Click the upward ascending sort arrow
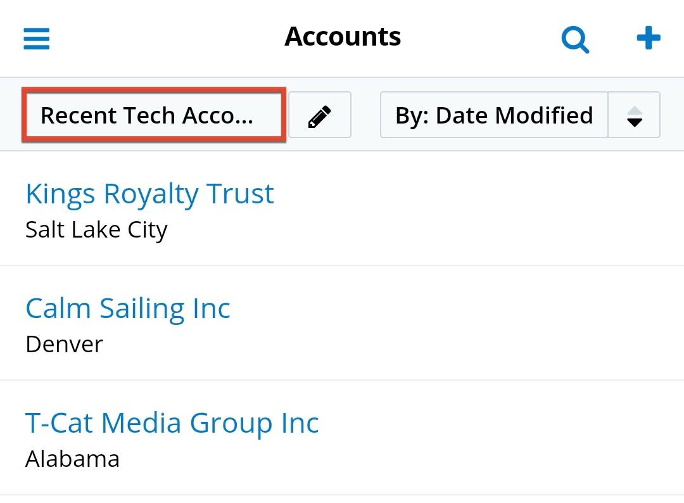Image resolution: width=684 pixels, height=503 pixels. pyautogui.click(x=634, y=110)
